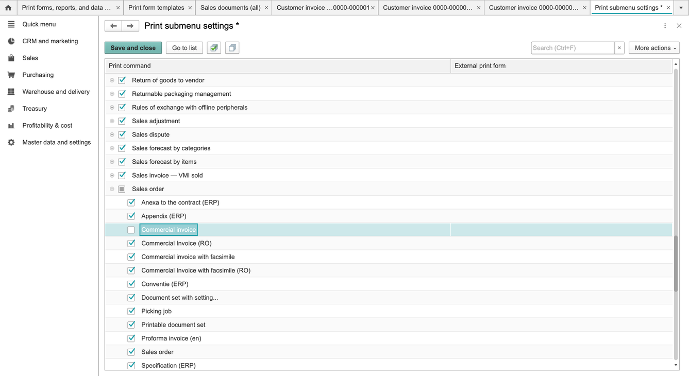This screenshot has width=689, height=376.
Task: Click the uncheck-all toolbar icon
Action: point(232,48)
